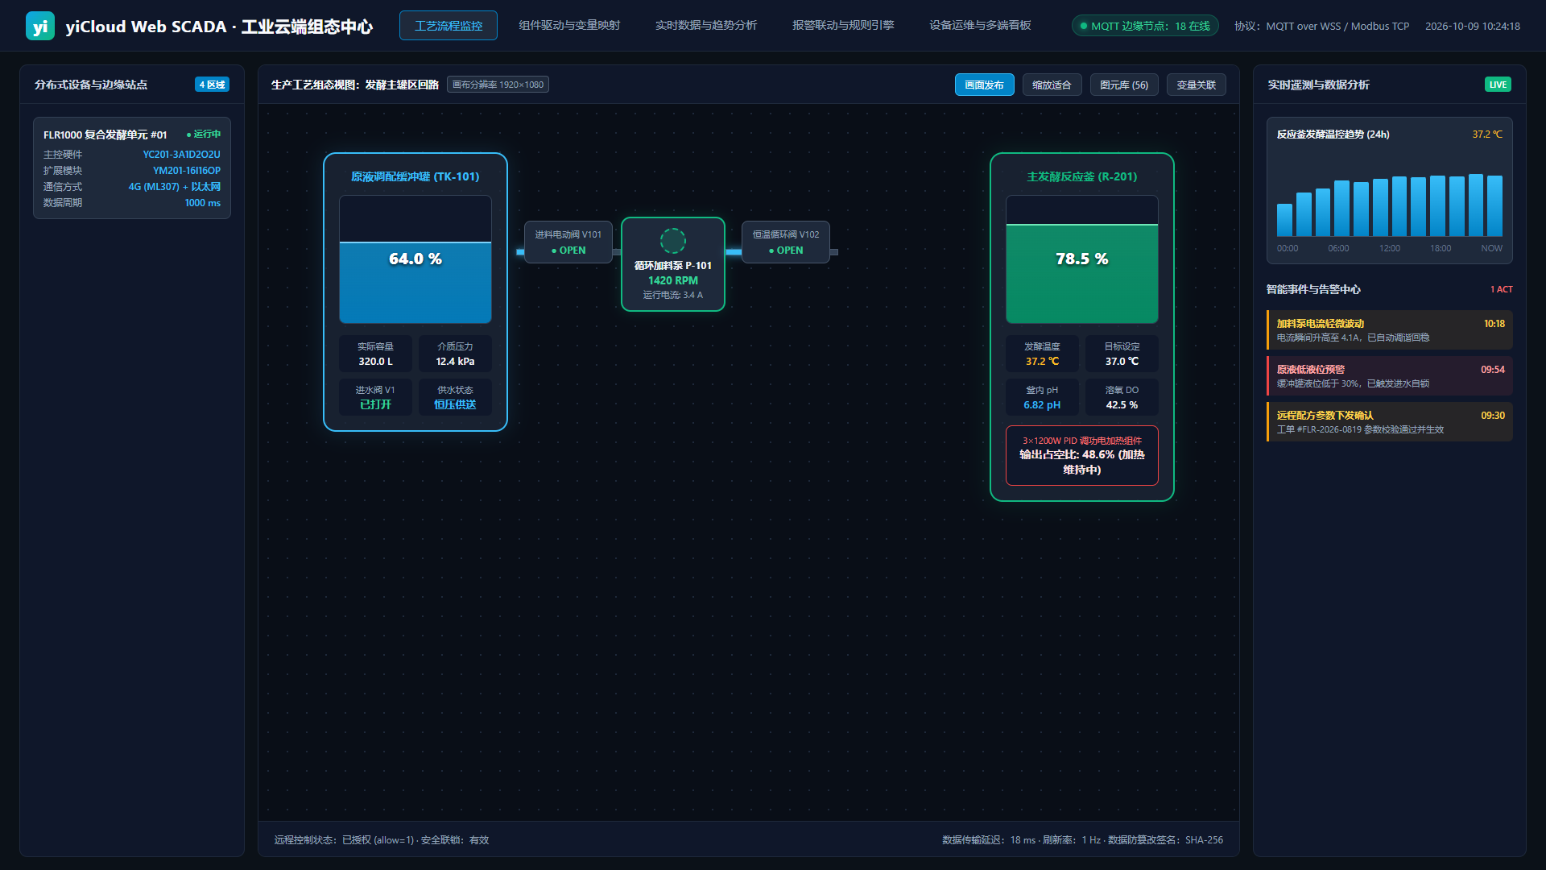Click 溶氧 DO 42.5 % reading
The width and height of the screenshot is (1546, 870).
click(1122, 397)
